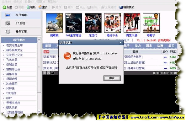
Task: Click sidebar scrollbar down arrow
Action: pyautogui.click(x=39, y=112)
